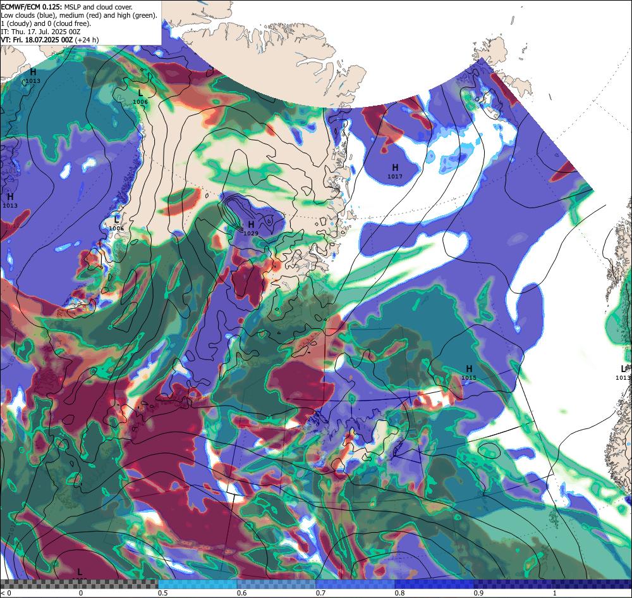Select the 'Low clouds (blue), medium (red)' legend line
The image size is (632, 598).
pyautogui.click(x=79, y=15)
